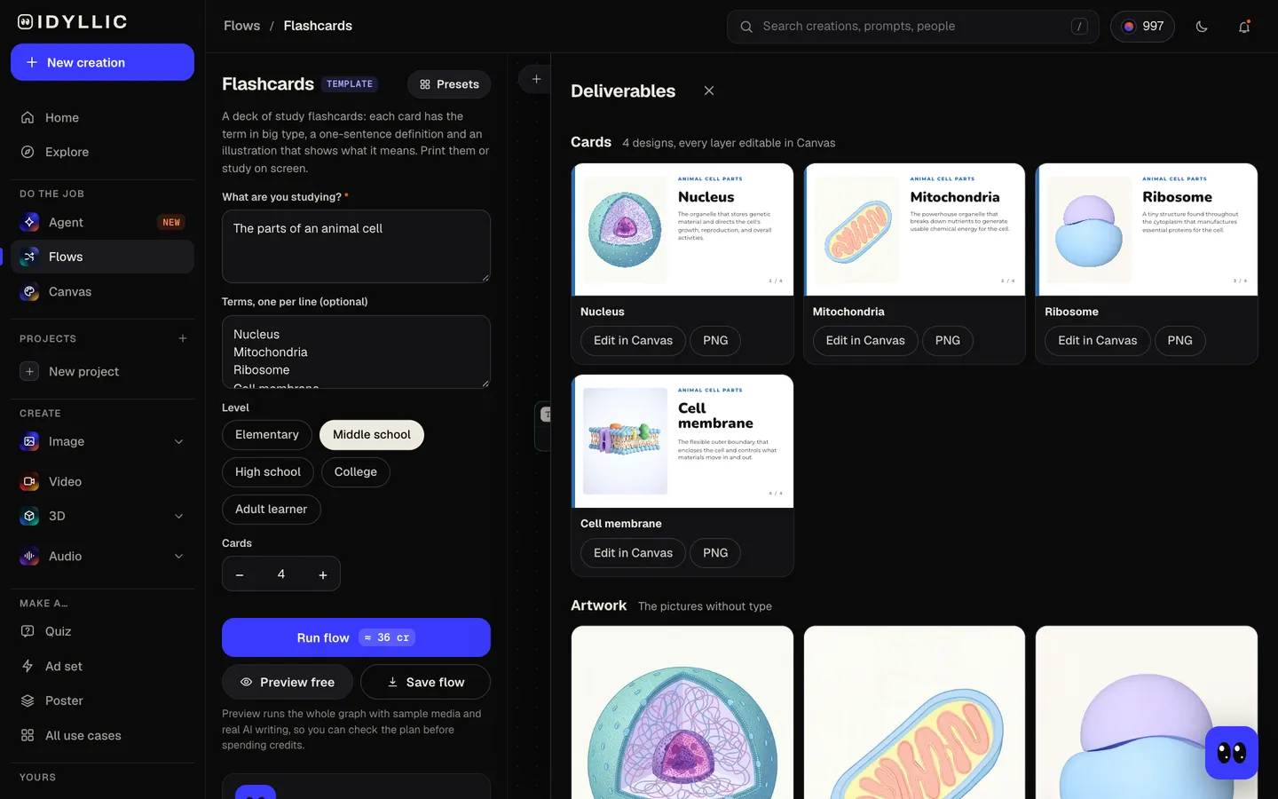The image size is (1278, 799).
Task: Click the Idyllic logo
Action: 73,22
